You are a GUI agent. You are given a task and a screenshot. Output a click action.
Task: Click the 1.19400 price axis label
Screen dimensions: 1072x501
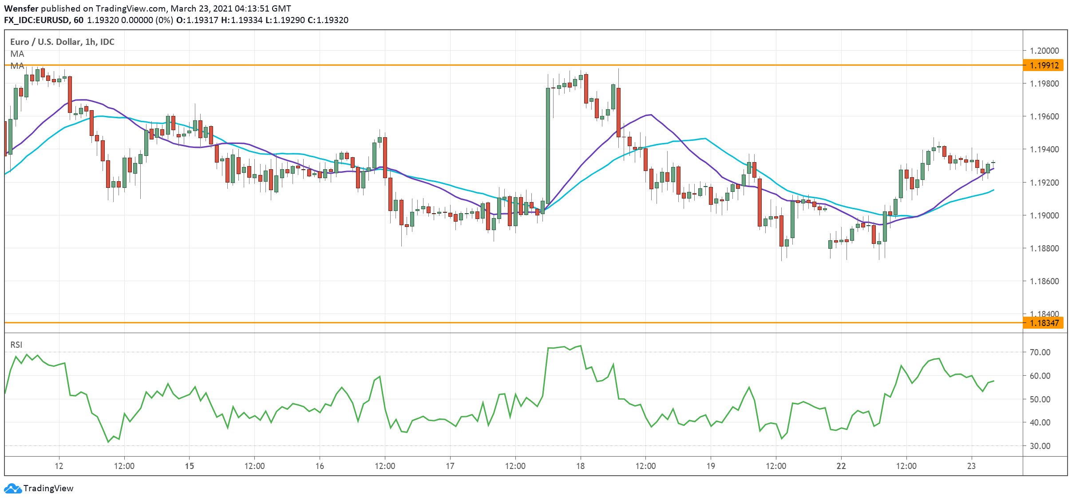pos(1044,149)
